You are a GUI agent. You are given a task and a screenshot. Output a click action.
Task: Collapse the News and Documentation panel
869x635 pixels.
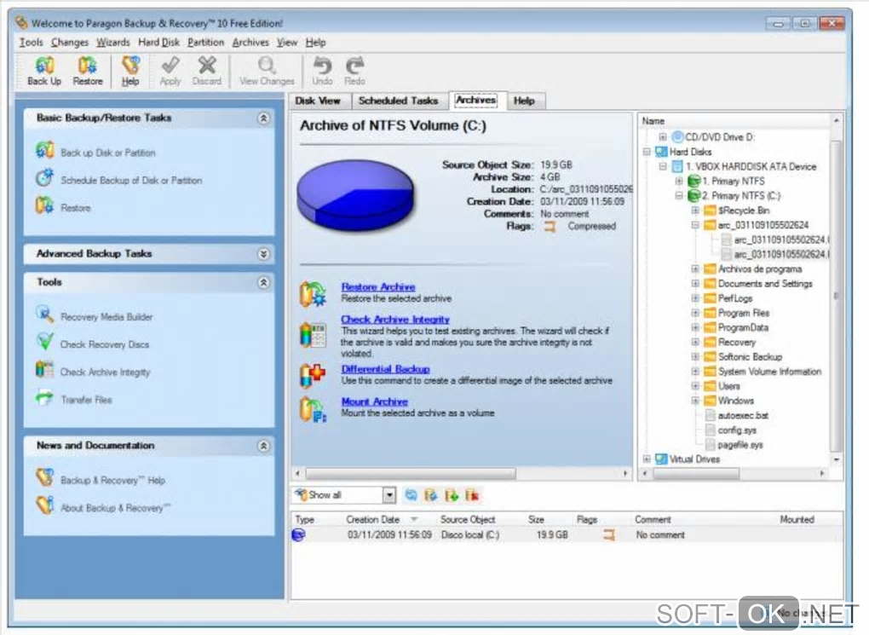tap(264, 446)
